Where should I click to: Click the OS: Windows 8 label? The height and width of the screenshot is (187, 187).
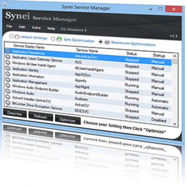74,29
